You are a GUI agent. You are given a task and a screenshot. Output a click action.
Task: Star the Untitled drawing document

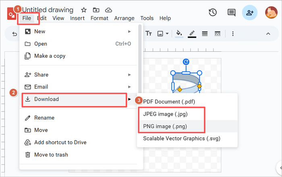[84, 10]
